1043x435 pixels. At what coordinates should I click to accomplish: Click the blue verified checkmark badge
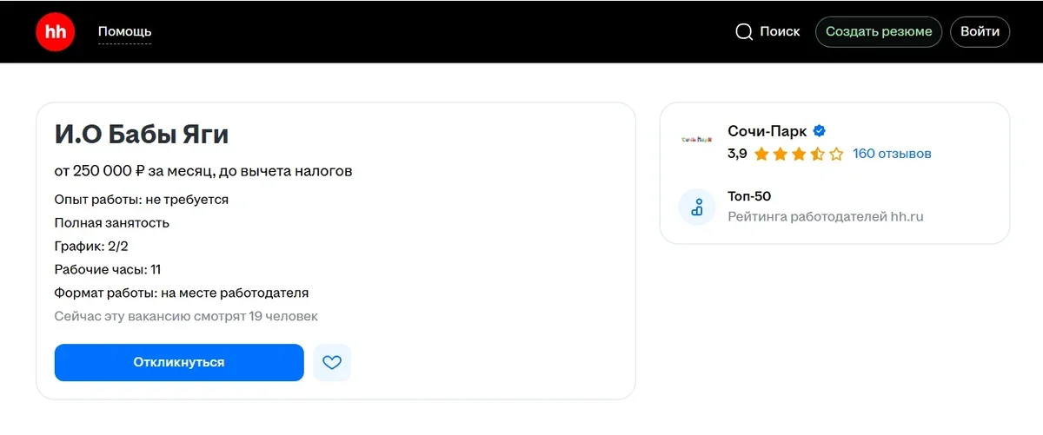[819, 132]
